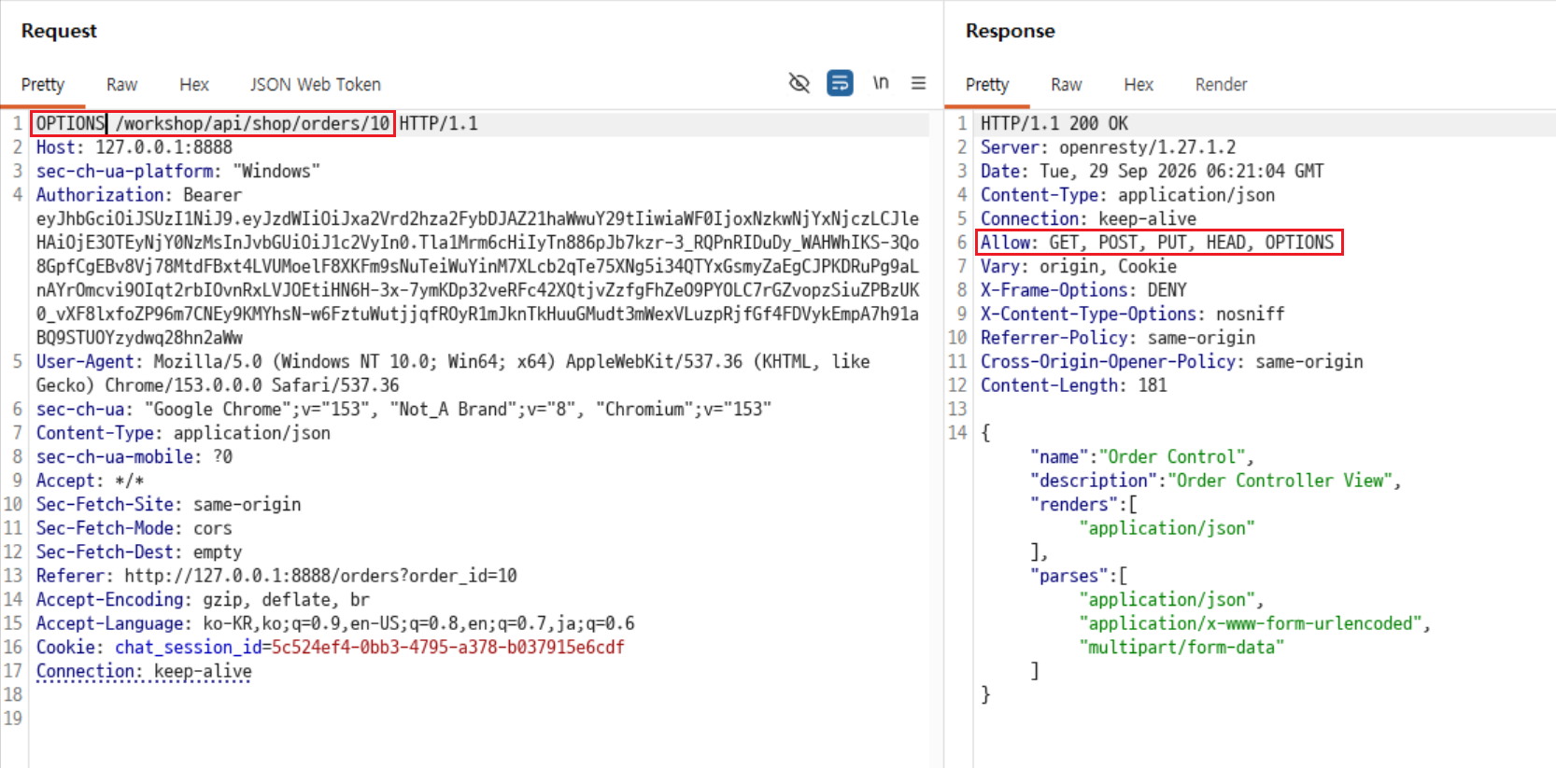Click the Allow header in the response
Image resolution: width=1556 pixels, height=768 pixels.
point(1157,243)
